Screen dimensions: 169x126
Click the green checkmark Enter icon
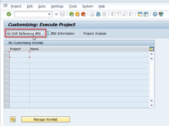(x=9, y=14)
